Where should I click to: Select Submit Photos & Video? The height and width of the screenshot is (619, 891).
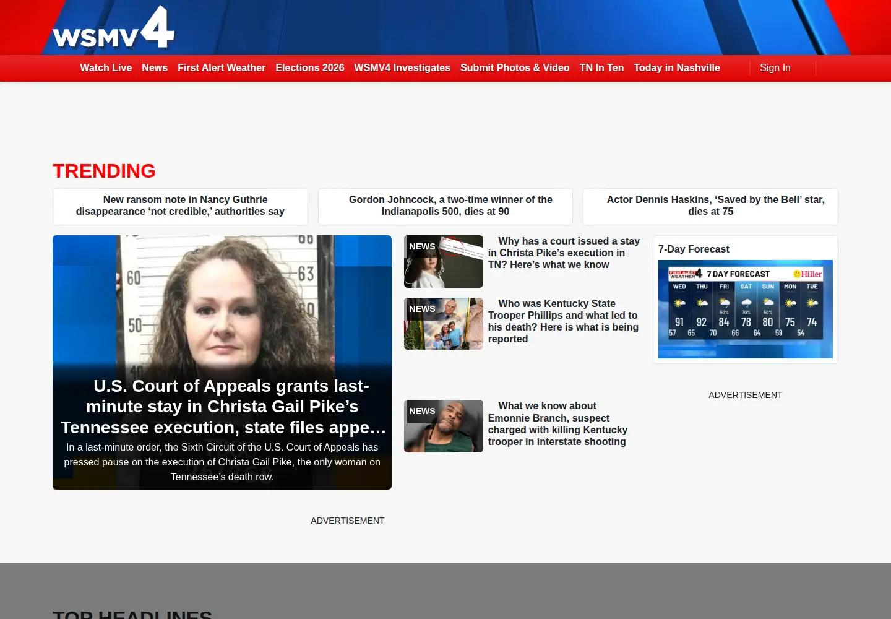coord(515,68)
